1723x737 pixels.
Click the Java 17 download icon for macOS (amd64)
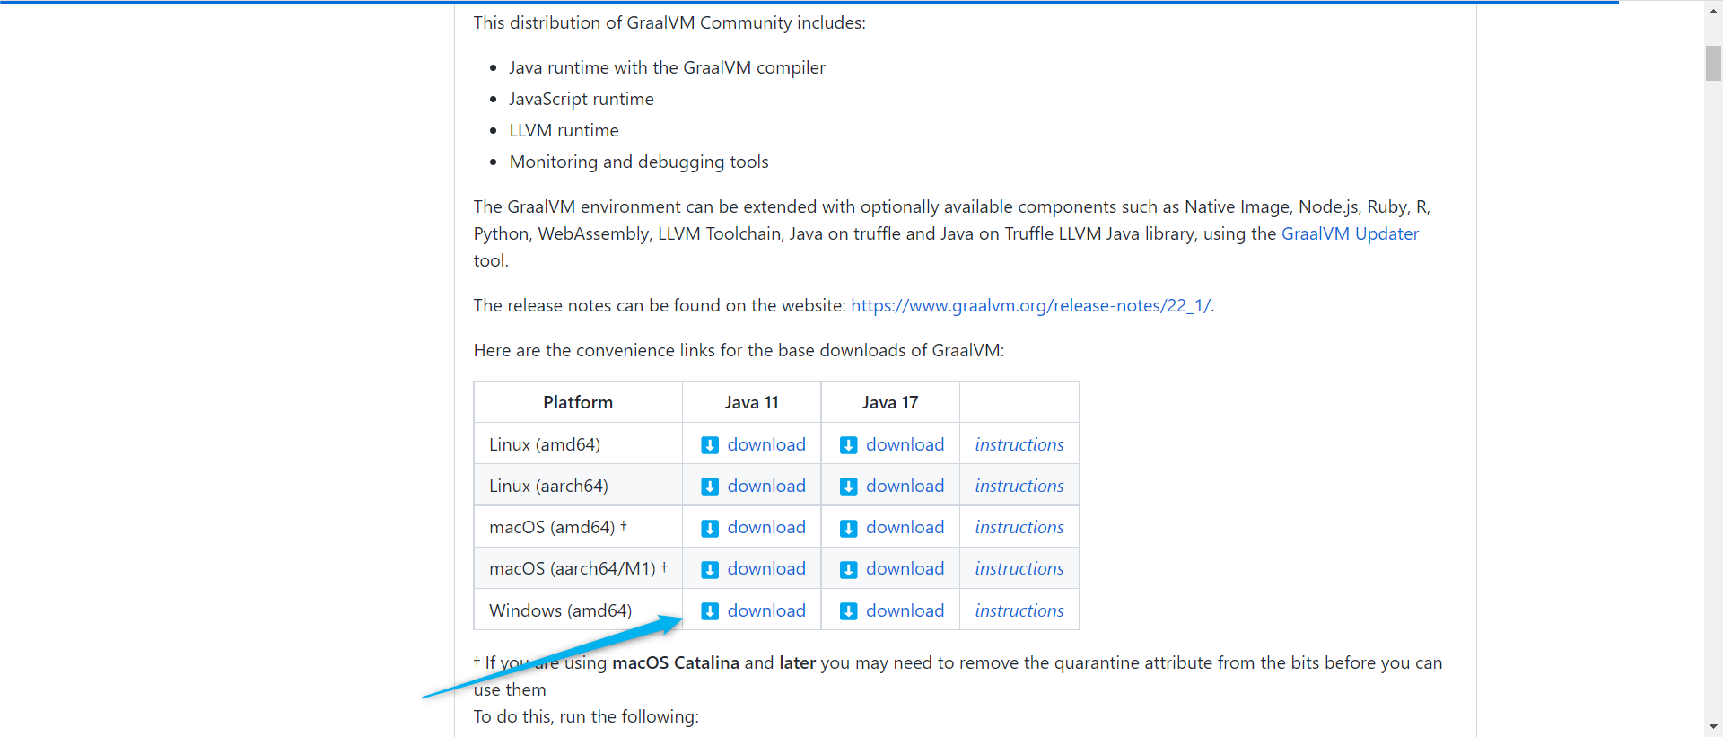pyautogui.click(x=848, y=528)
